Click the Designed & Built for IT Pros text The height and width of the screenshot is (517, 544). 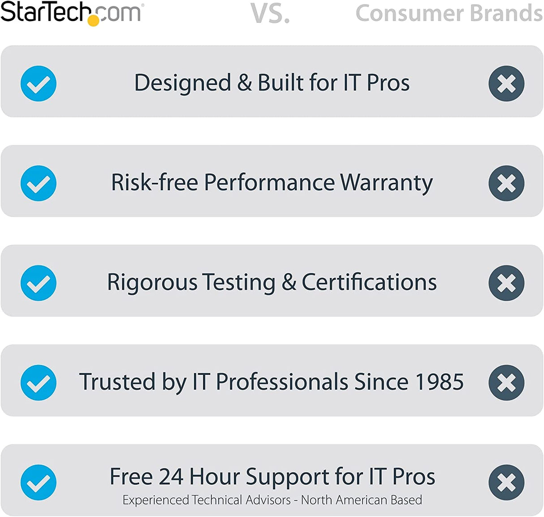pos(272,83)
